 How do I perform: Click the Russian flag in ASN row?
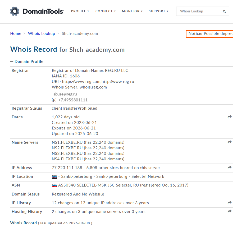click(54, 185)
